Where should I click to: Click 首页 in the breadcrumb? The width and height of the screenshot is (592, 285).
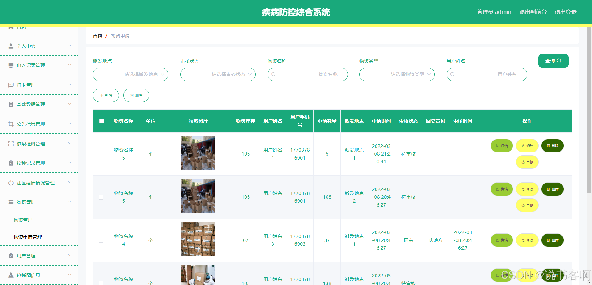point(97,35)
